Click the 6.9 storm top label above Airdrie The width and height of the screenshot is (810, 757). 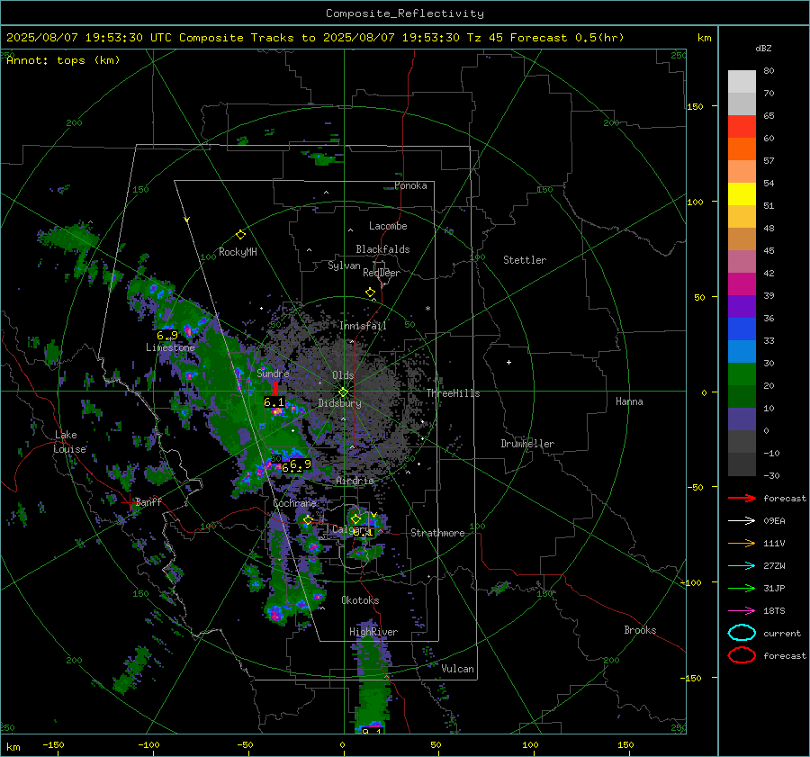point(300,464)
